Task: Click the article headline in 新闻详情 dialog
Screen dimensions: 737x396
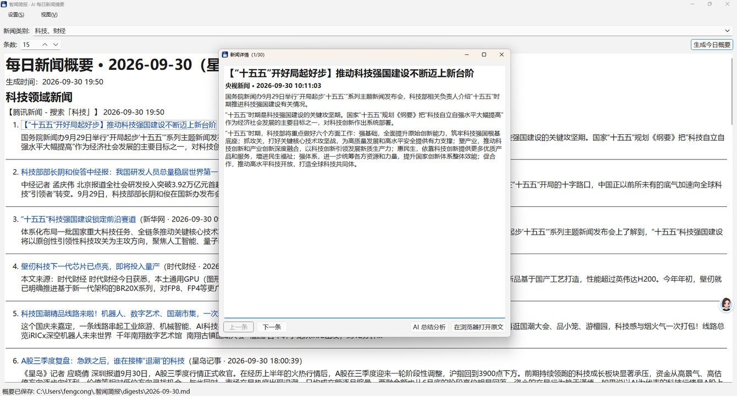Action: click(350, 73)
